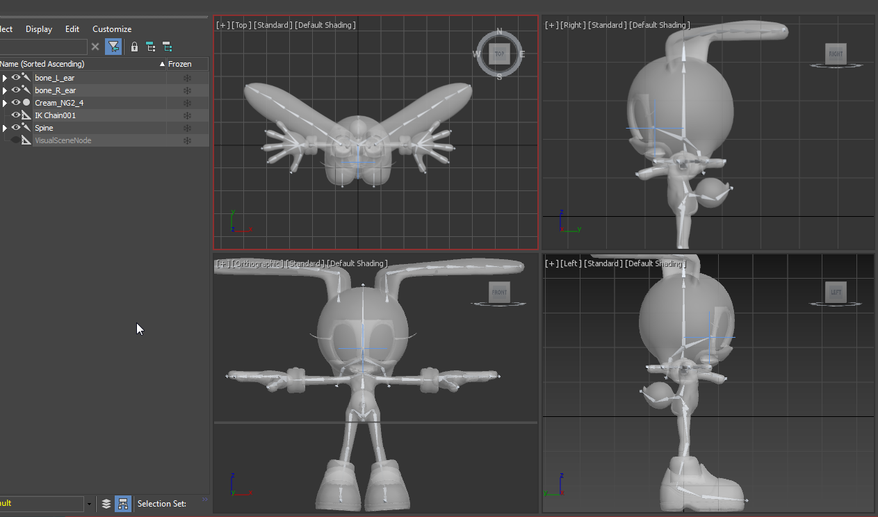This screenshot has height=517, width=878.
Task: Click [Default Shading] label in Right viewport
Action: coord(660,25)
